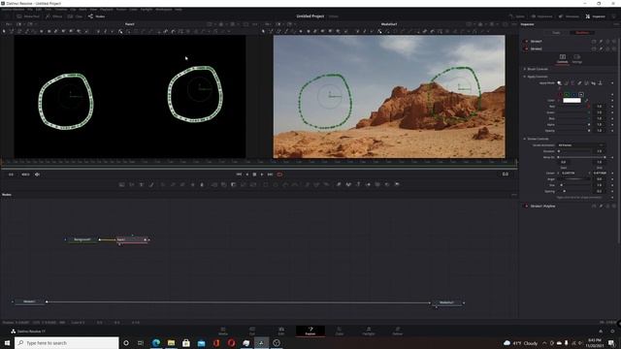Open the File menu
This screenshot has width=621, height=349.
[x=30, y=10]
